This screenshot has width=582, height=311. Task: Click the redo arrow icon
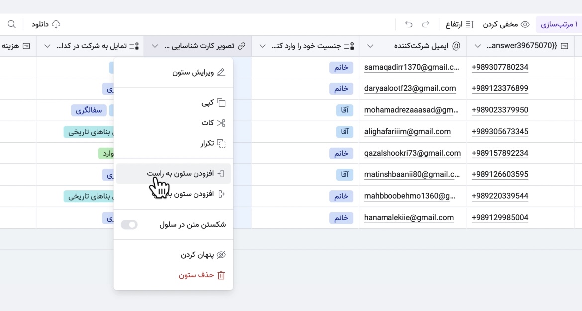[x=426, y=24]
